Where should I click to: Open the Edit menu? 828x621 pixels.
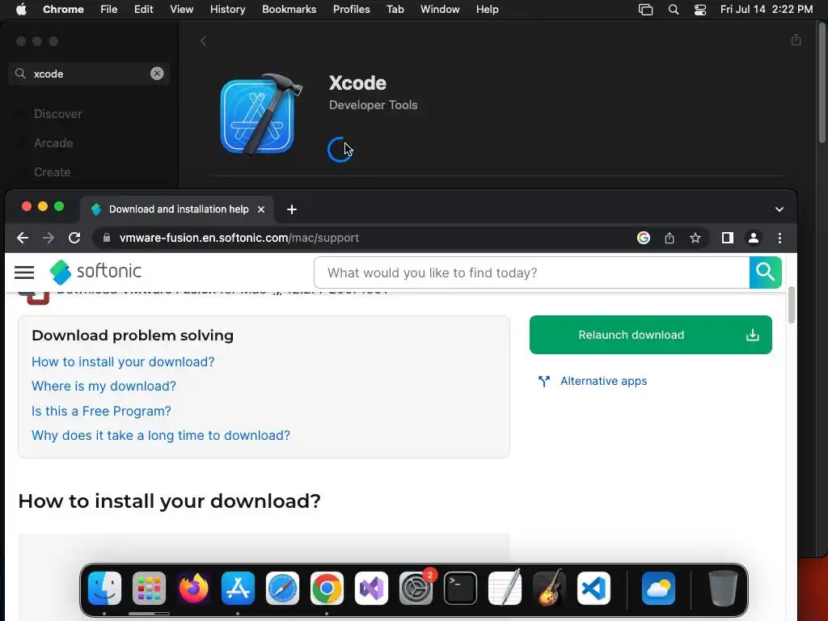coord(144,10)
